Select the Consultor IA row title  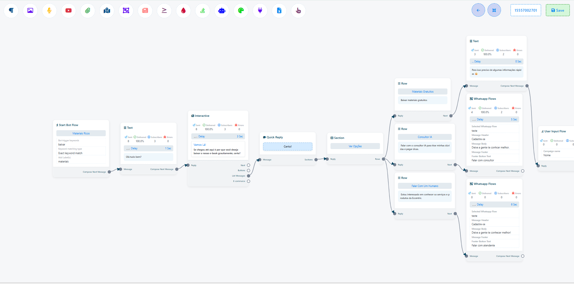click(x=425, y=137)
